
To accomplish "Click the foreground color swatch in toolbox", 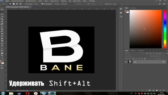I will tap(1, 62).
